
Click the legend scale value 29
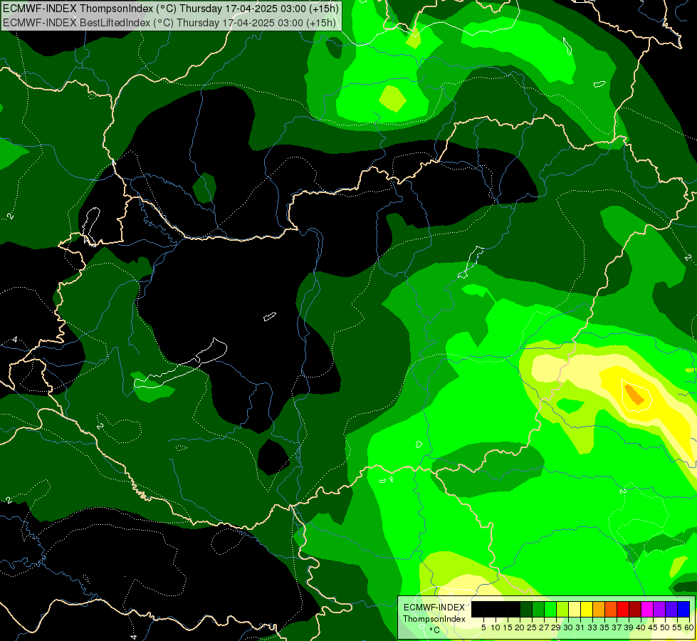click(x=556, y=627)
